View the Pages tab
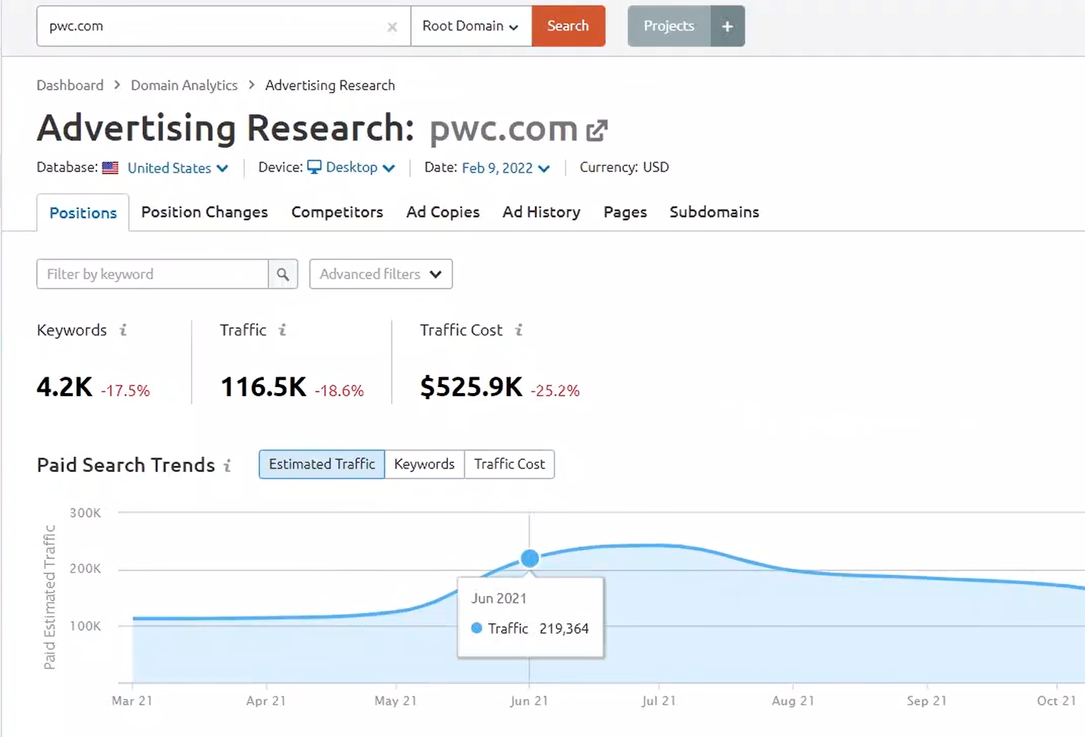The image size is (1085, 737). click(625, 212)
